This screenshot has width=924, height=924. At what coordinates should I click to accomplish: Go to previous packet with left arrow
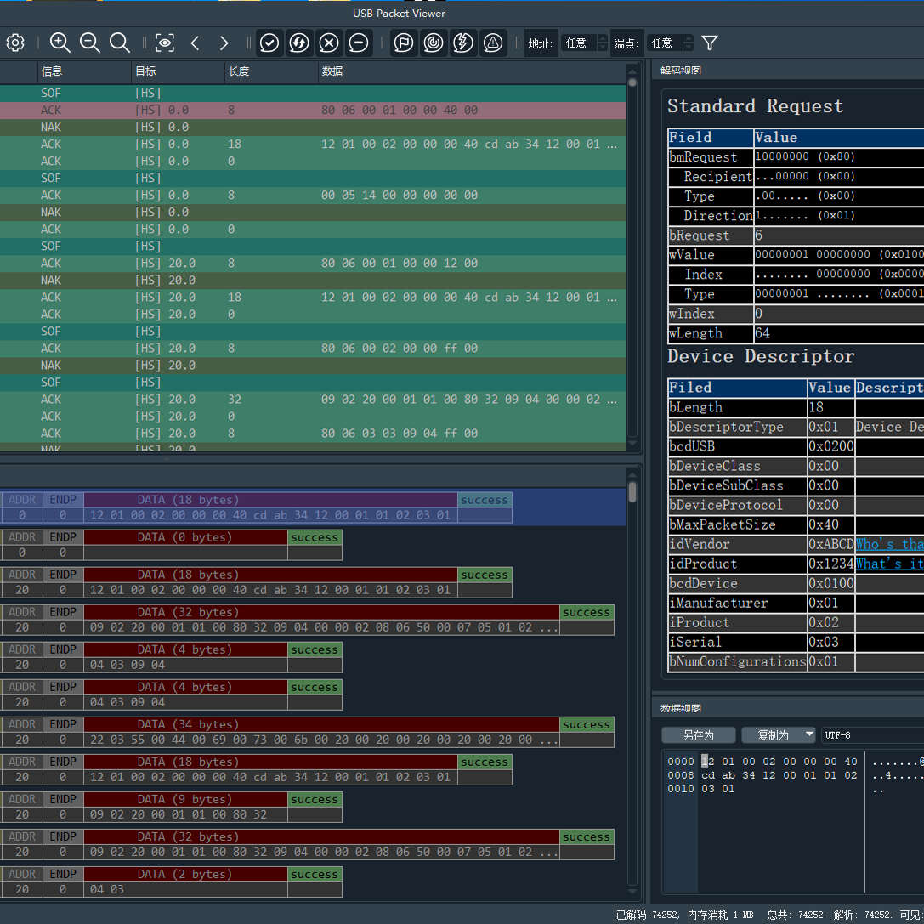click(195, 43)
